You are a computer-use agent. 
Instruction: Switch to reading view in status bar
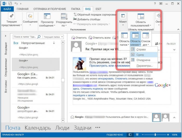(x=137, y=135)
